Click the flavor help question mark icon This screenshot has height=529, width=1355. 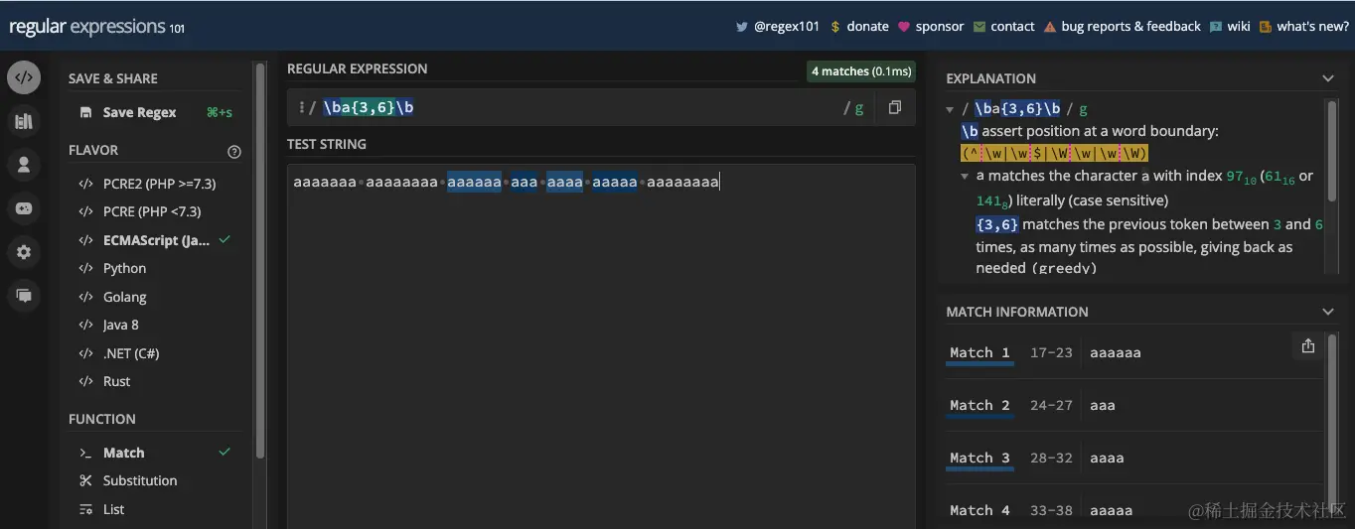[234, 152]
